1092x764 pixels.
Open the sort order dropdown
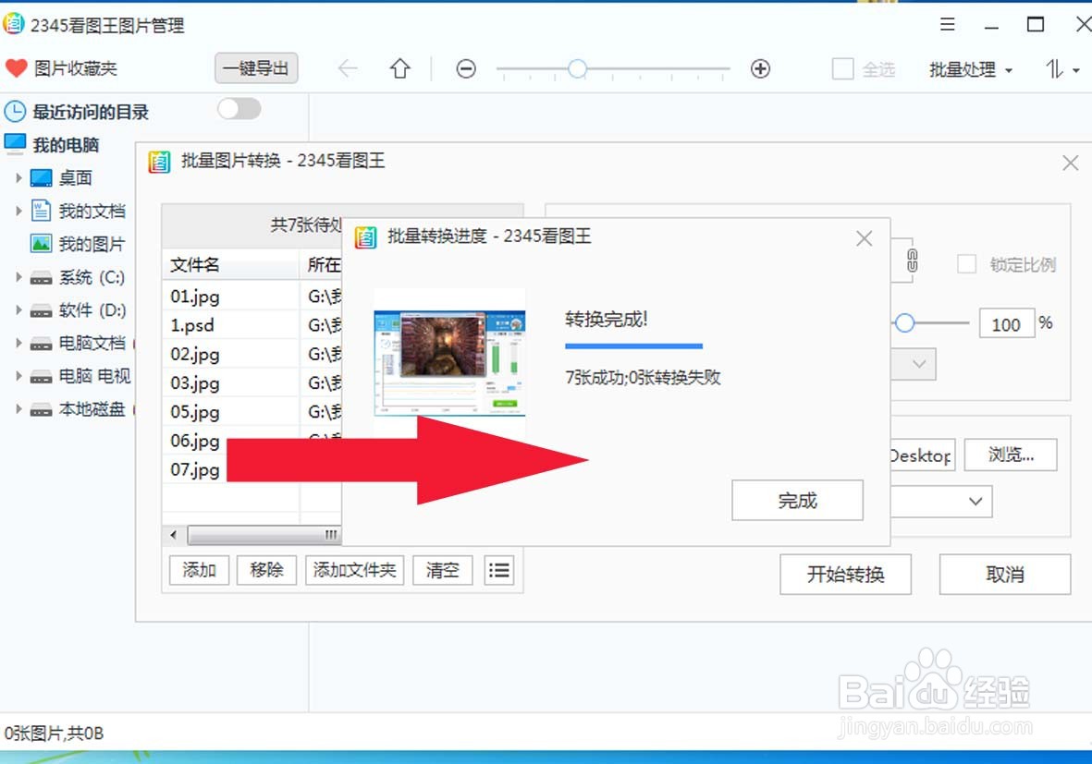click(x=1062, y=69)
